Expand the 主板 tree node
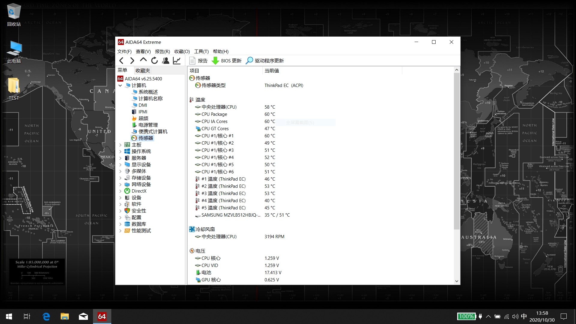 (120, 145)
